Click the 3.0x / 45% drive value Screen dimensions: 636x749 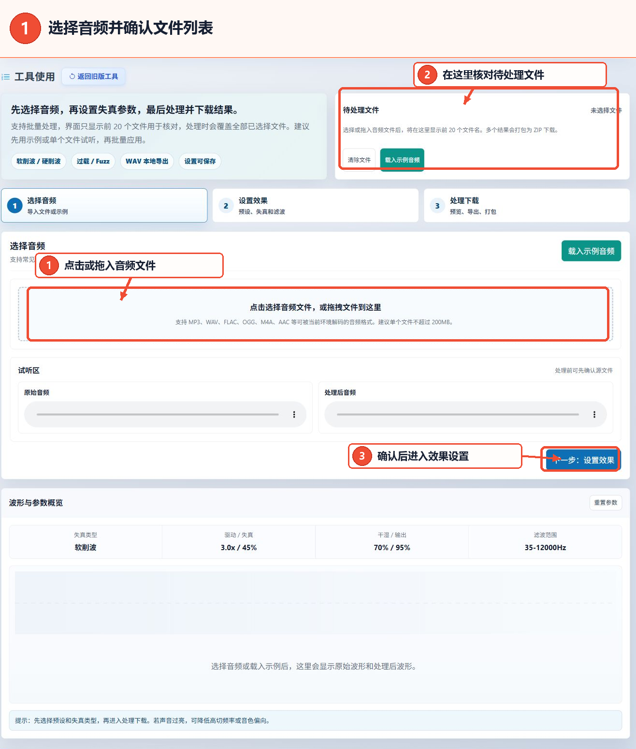click(239, 547)
